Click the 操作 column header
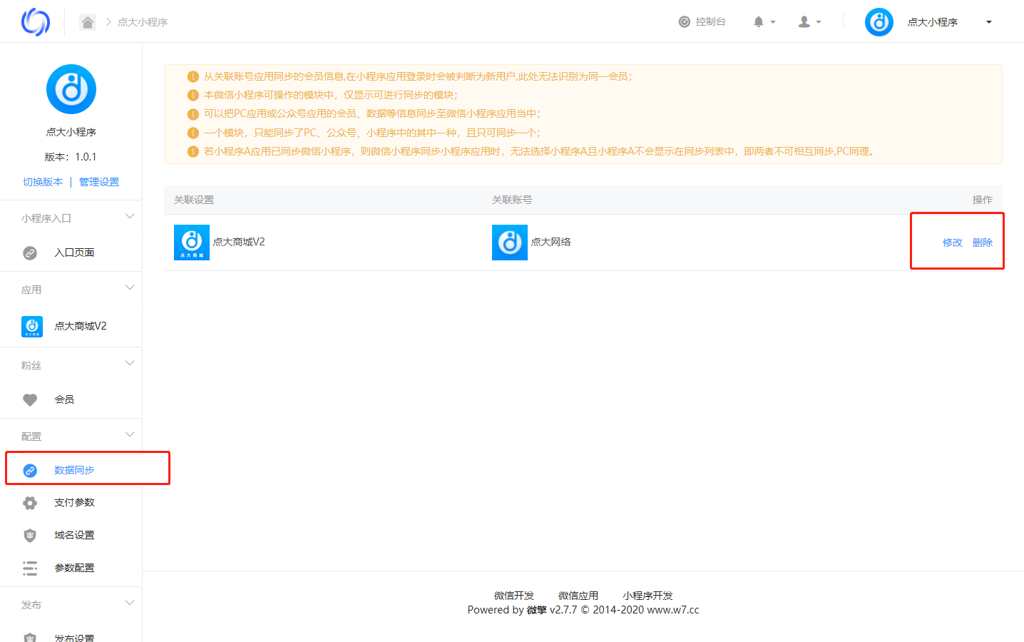 click(983, 200)
